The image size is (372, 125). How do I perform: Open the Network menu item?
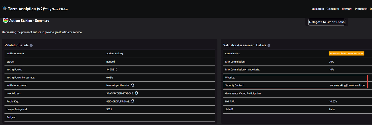click(347, 9)
